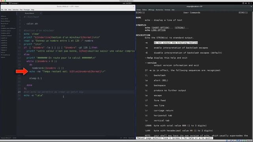This screenshot has width=253, height=142.
Task: Click the SYNOPSIS heading in man page
Action: (141, 25)
